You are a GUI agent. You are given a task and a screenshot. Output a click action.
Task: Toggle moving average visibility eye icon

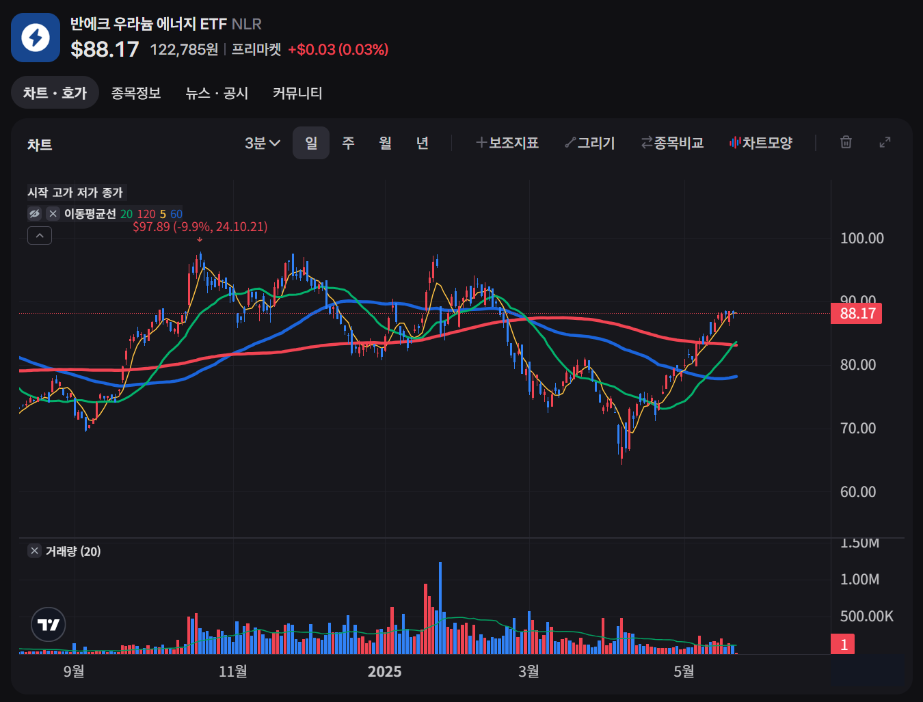(x=34, y=214)
